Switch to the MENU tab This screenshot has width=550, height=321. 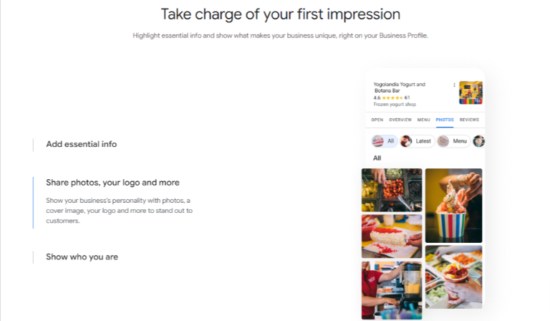pyautogui.click(x=423, y=120)
